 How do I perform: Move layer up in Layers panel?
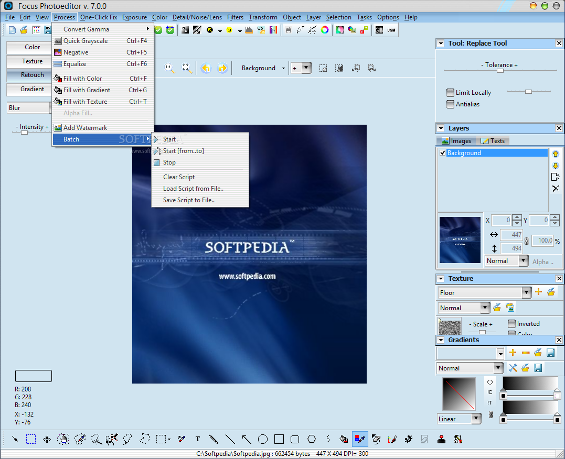pos(555,154)
